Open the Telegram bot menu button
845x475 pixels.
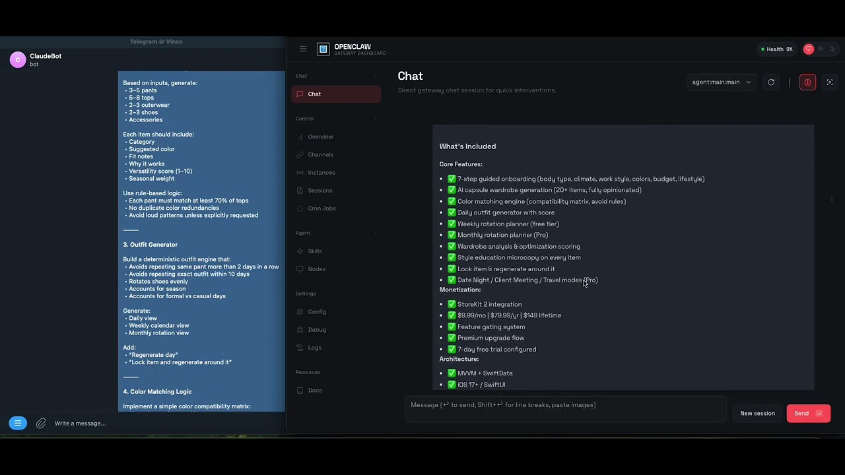coord(18,424)
